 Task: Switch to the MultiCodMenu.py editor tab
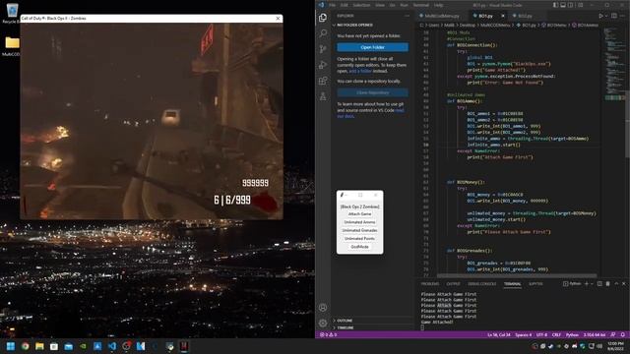441,16
